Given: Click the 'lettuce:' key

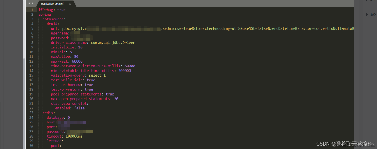Looking at the screenshot, I should pyautogui.click(x=55, y=141).
